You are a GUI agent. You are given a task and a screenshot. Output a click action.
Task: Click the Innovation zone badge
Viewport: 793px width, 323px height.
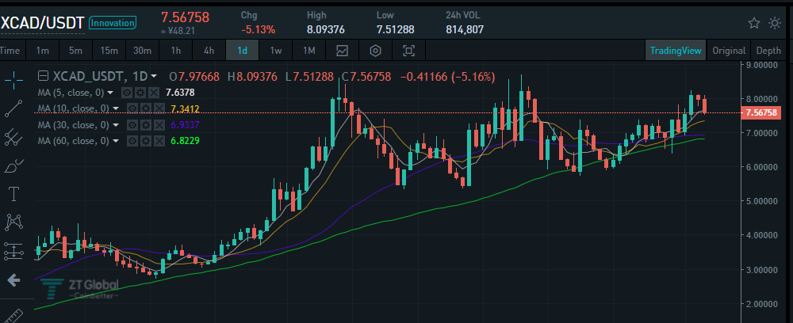tap(113, 23)
